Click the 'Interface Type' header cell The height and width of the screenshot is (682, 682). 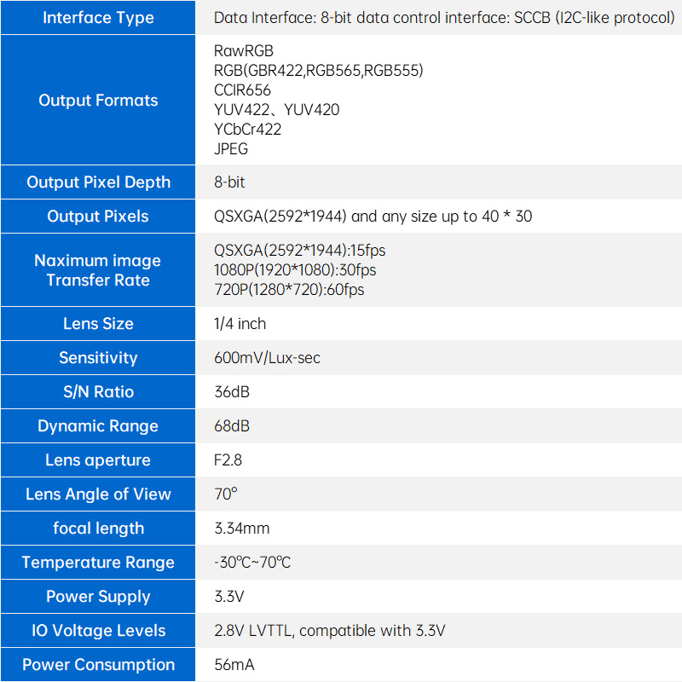[98, 17]
